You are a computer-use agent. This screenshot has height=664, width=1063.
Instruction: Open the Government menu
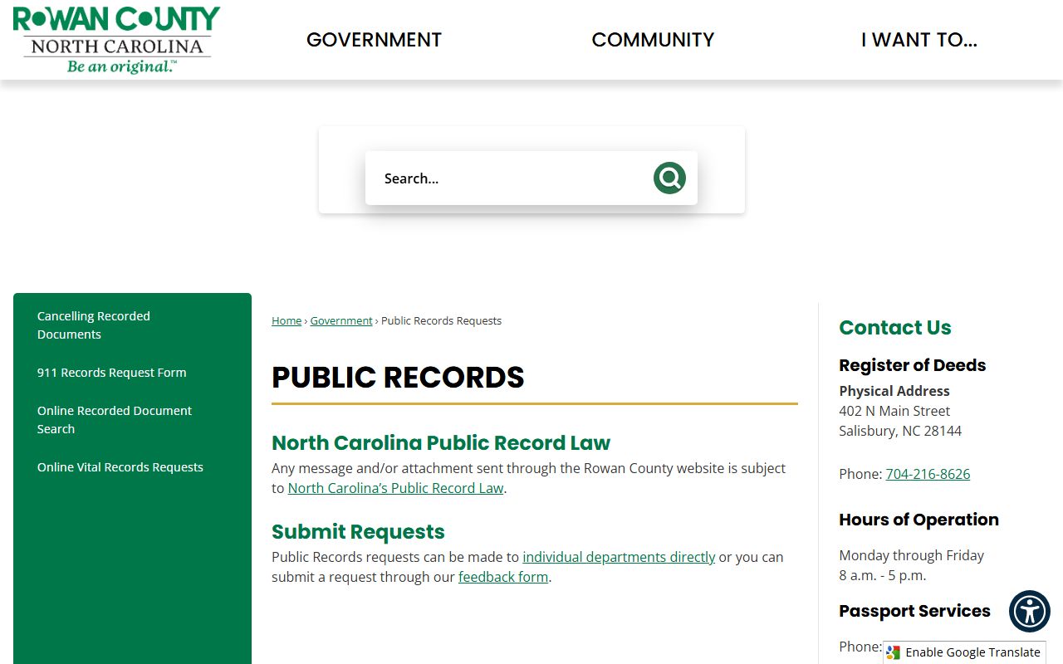point(374,40)
